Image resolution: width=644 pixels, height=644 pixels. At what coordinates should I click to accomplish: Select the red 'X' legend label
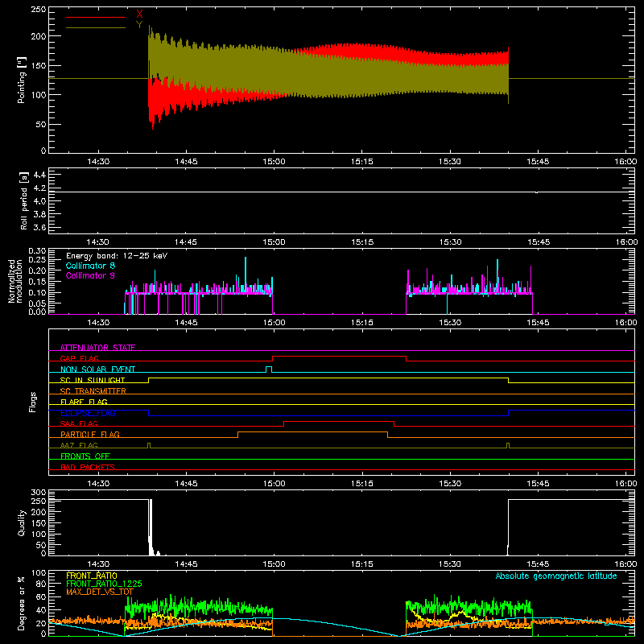tap(139, 14)
